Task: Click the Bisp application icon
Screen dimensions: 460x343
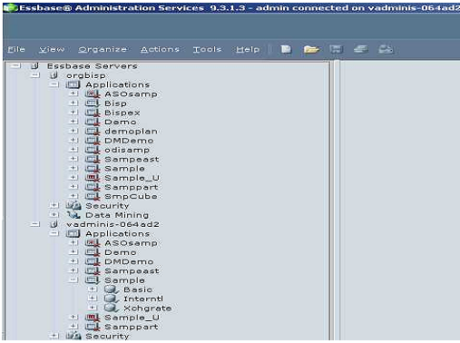Action: 93,103
